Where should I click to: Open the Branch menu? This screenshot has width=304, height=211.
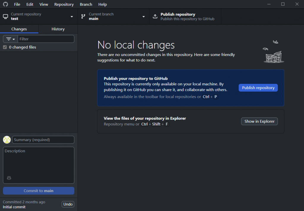[86, 4]
